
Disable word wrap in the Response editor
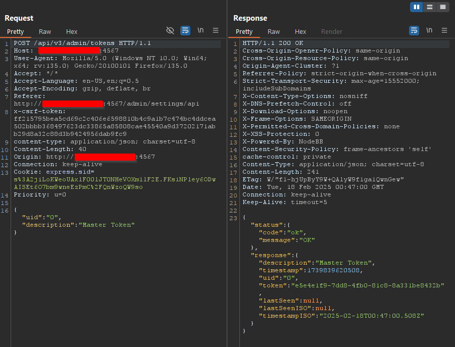coord(414,30)
